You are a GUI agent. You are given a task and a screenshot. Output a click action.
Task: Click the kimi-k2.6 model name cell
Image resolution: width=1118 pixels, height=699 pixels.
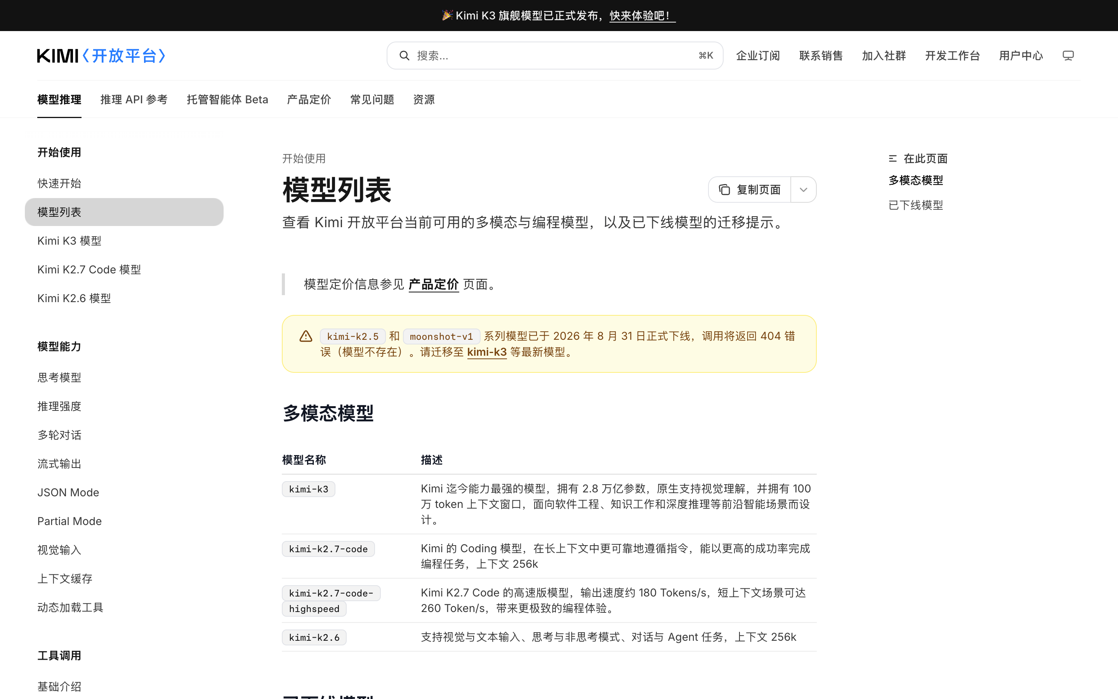click(x=314, y=638)
